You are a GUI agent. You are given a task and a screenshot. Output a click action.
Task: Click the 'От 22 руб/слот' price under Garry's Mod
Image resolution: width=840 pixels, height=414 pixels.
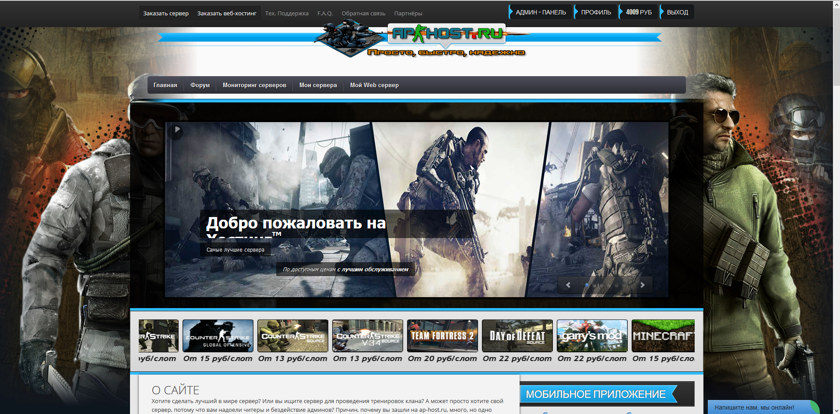point(592,358)
